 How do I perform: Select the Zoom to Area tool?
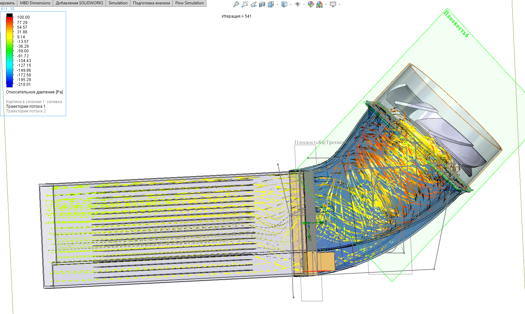click(x=245, y=4)
